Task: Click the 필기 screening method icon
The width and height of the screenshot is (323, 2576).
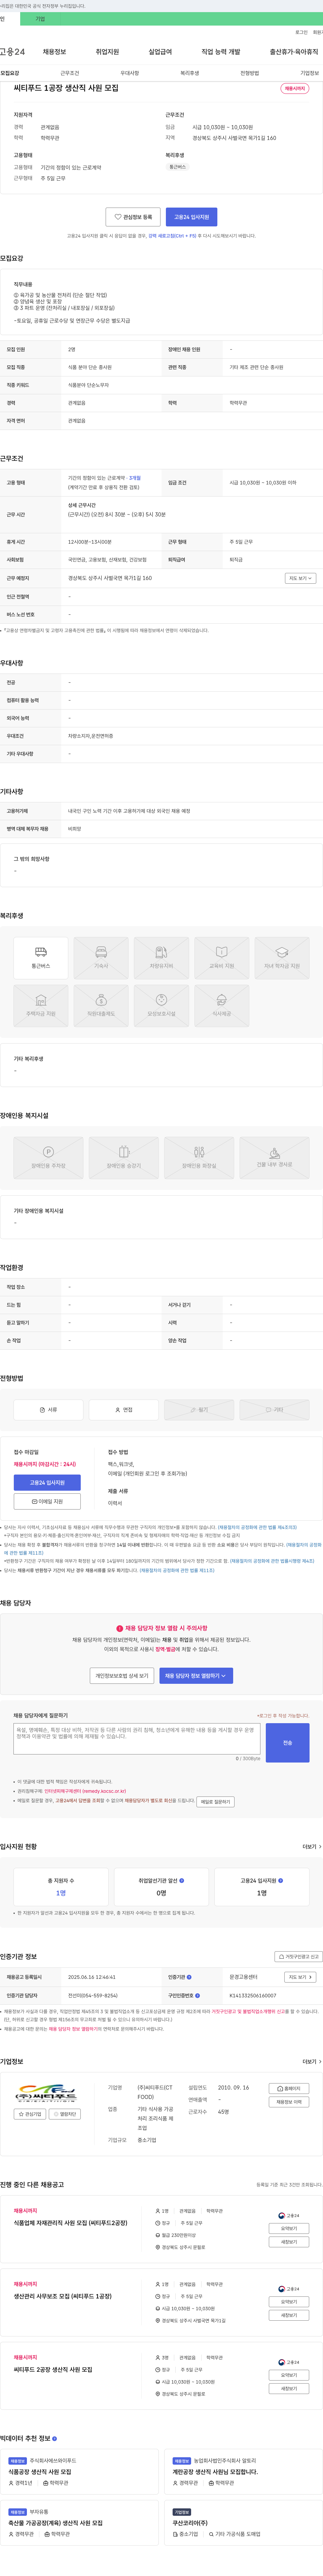Action: [199, 1410]
